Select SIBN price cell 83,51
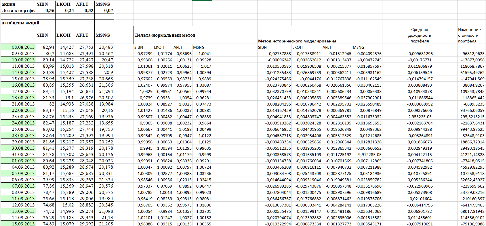The width and height of the screenshot is (486, 226). pos(46,91)
